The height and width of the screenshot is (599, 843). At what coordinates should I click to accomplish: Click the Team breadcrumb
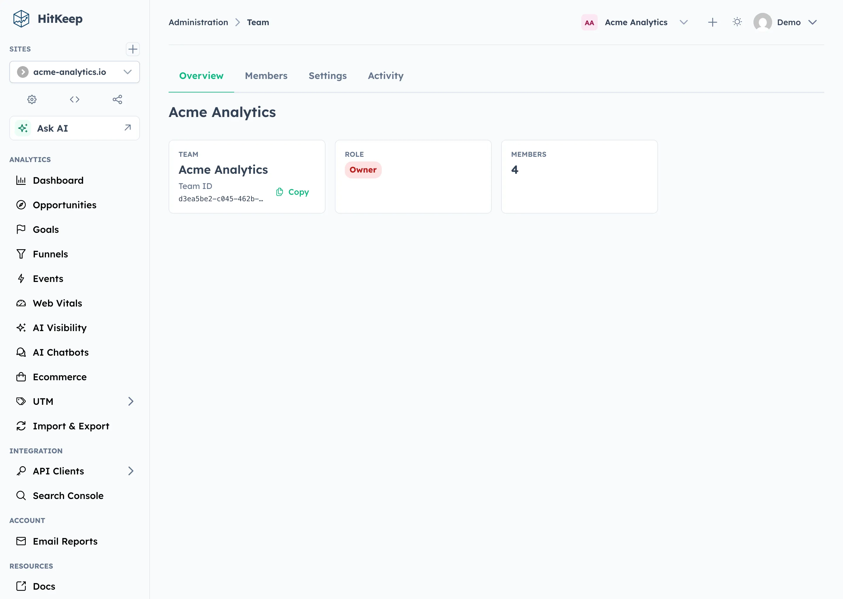(x=258, y=22)
